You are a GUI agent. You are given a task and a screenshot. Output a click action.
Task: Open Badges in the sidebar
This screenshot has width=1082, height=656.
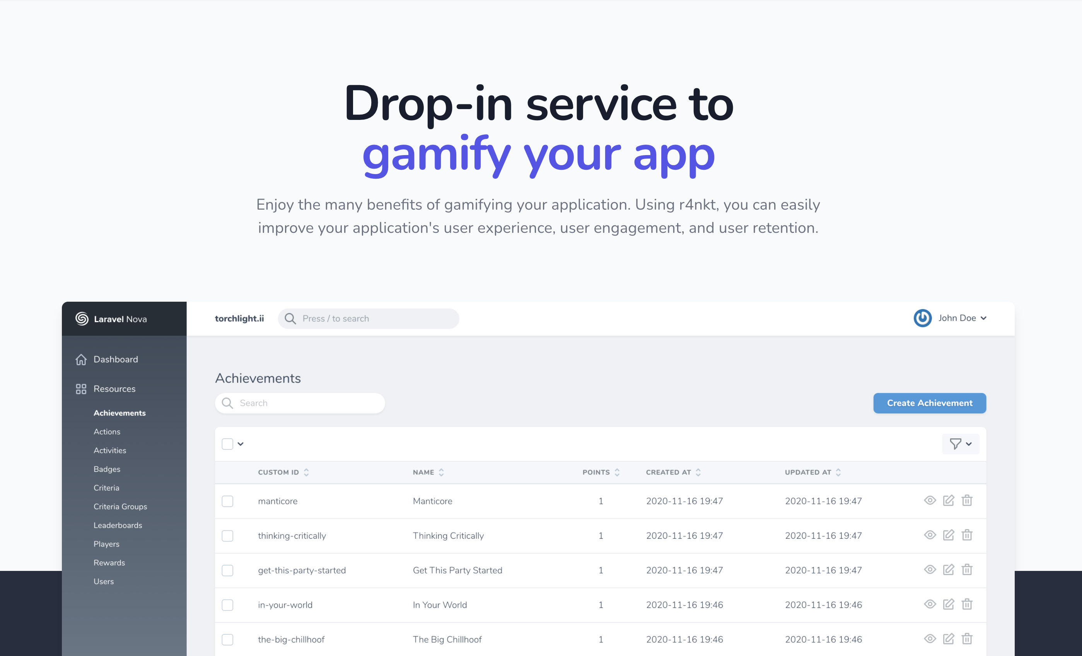point(107,469)
